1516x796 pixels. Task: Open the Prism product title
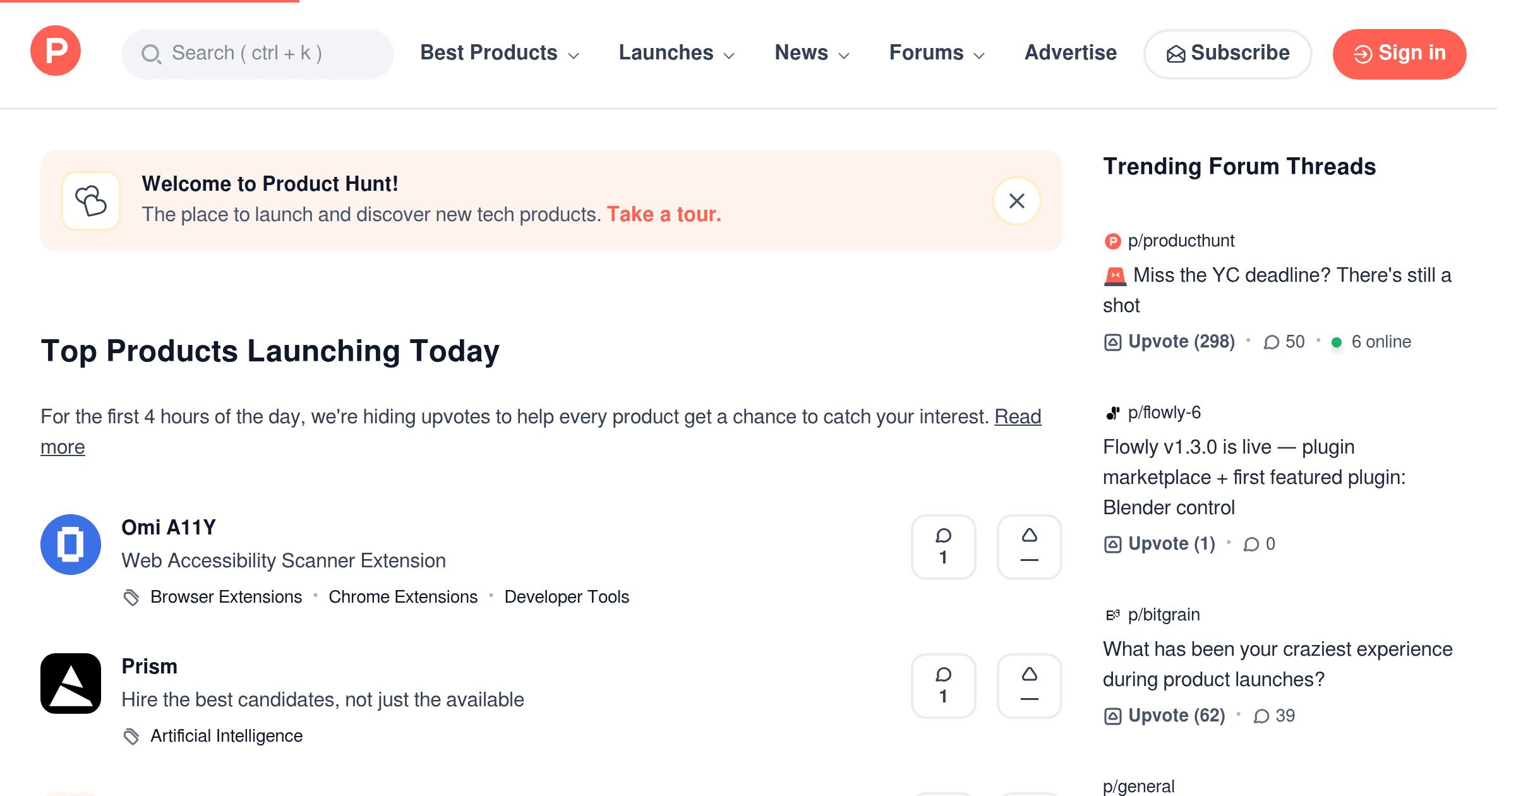(x=149, y=666)
